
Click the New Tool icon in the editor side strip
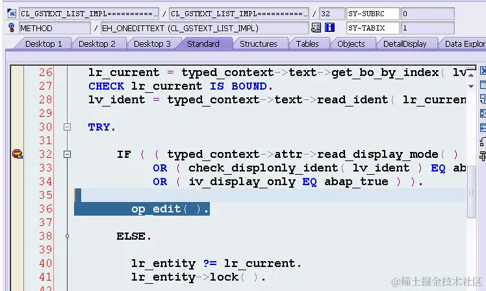click(483, 85)
